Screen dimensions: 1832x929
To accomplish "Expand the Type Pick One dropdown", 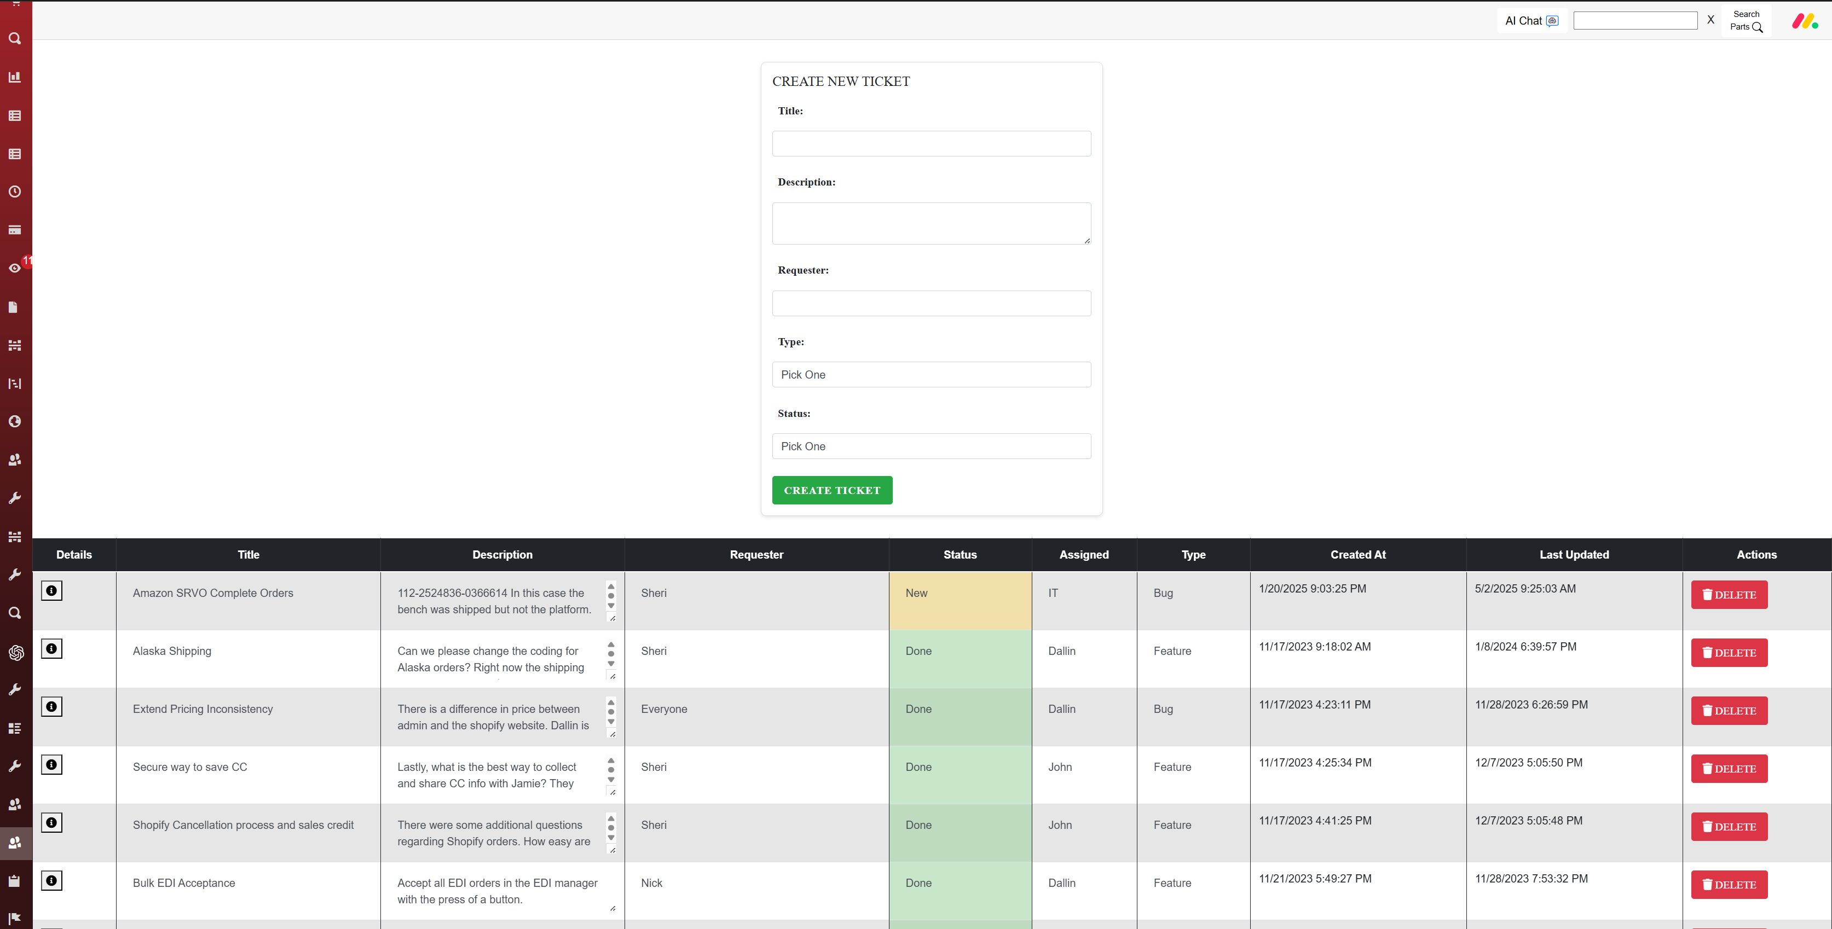I will tap(931, 375).
